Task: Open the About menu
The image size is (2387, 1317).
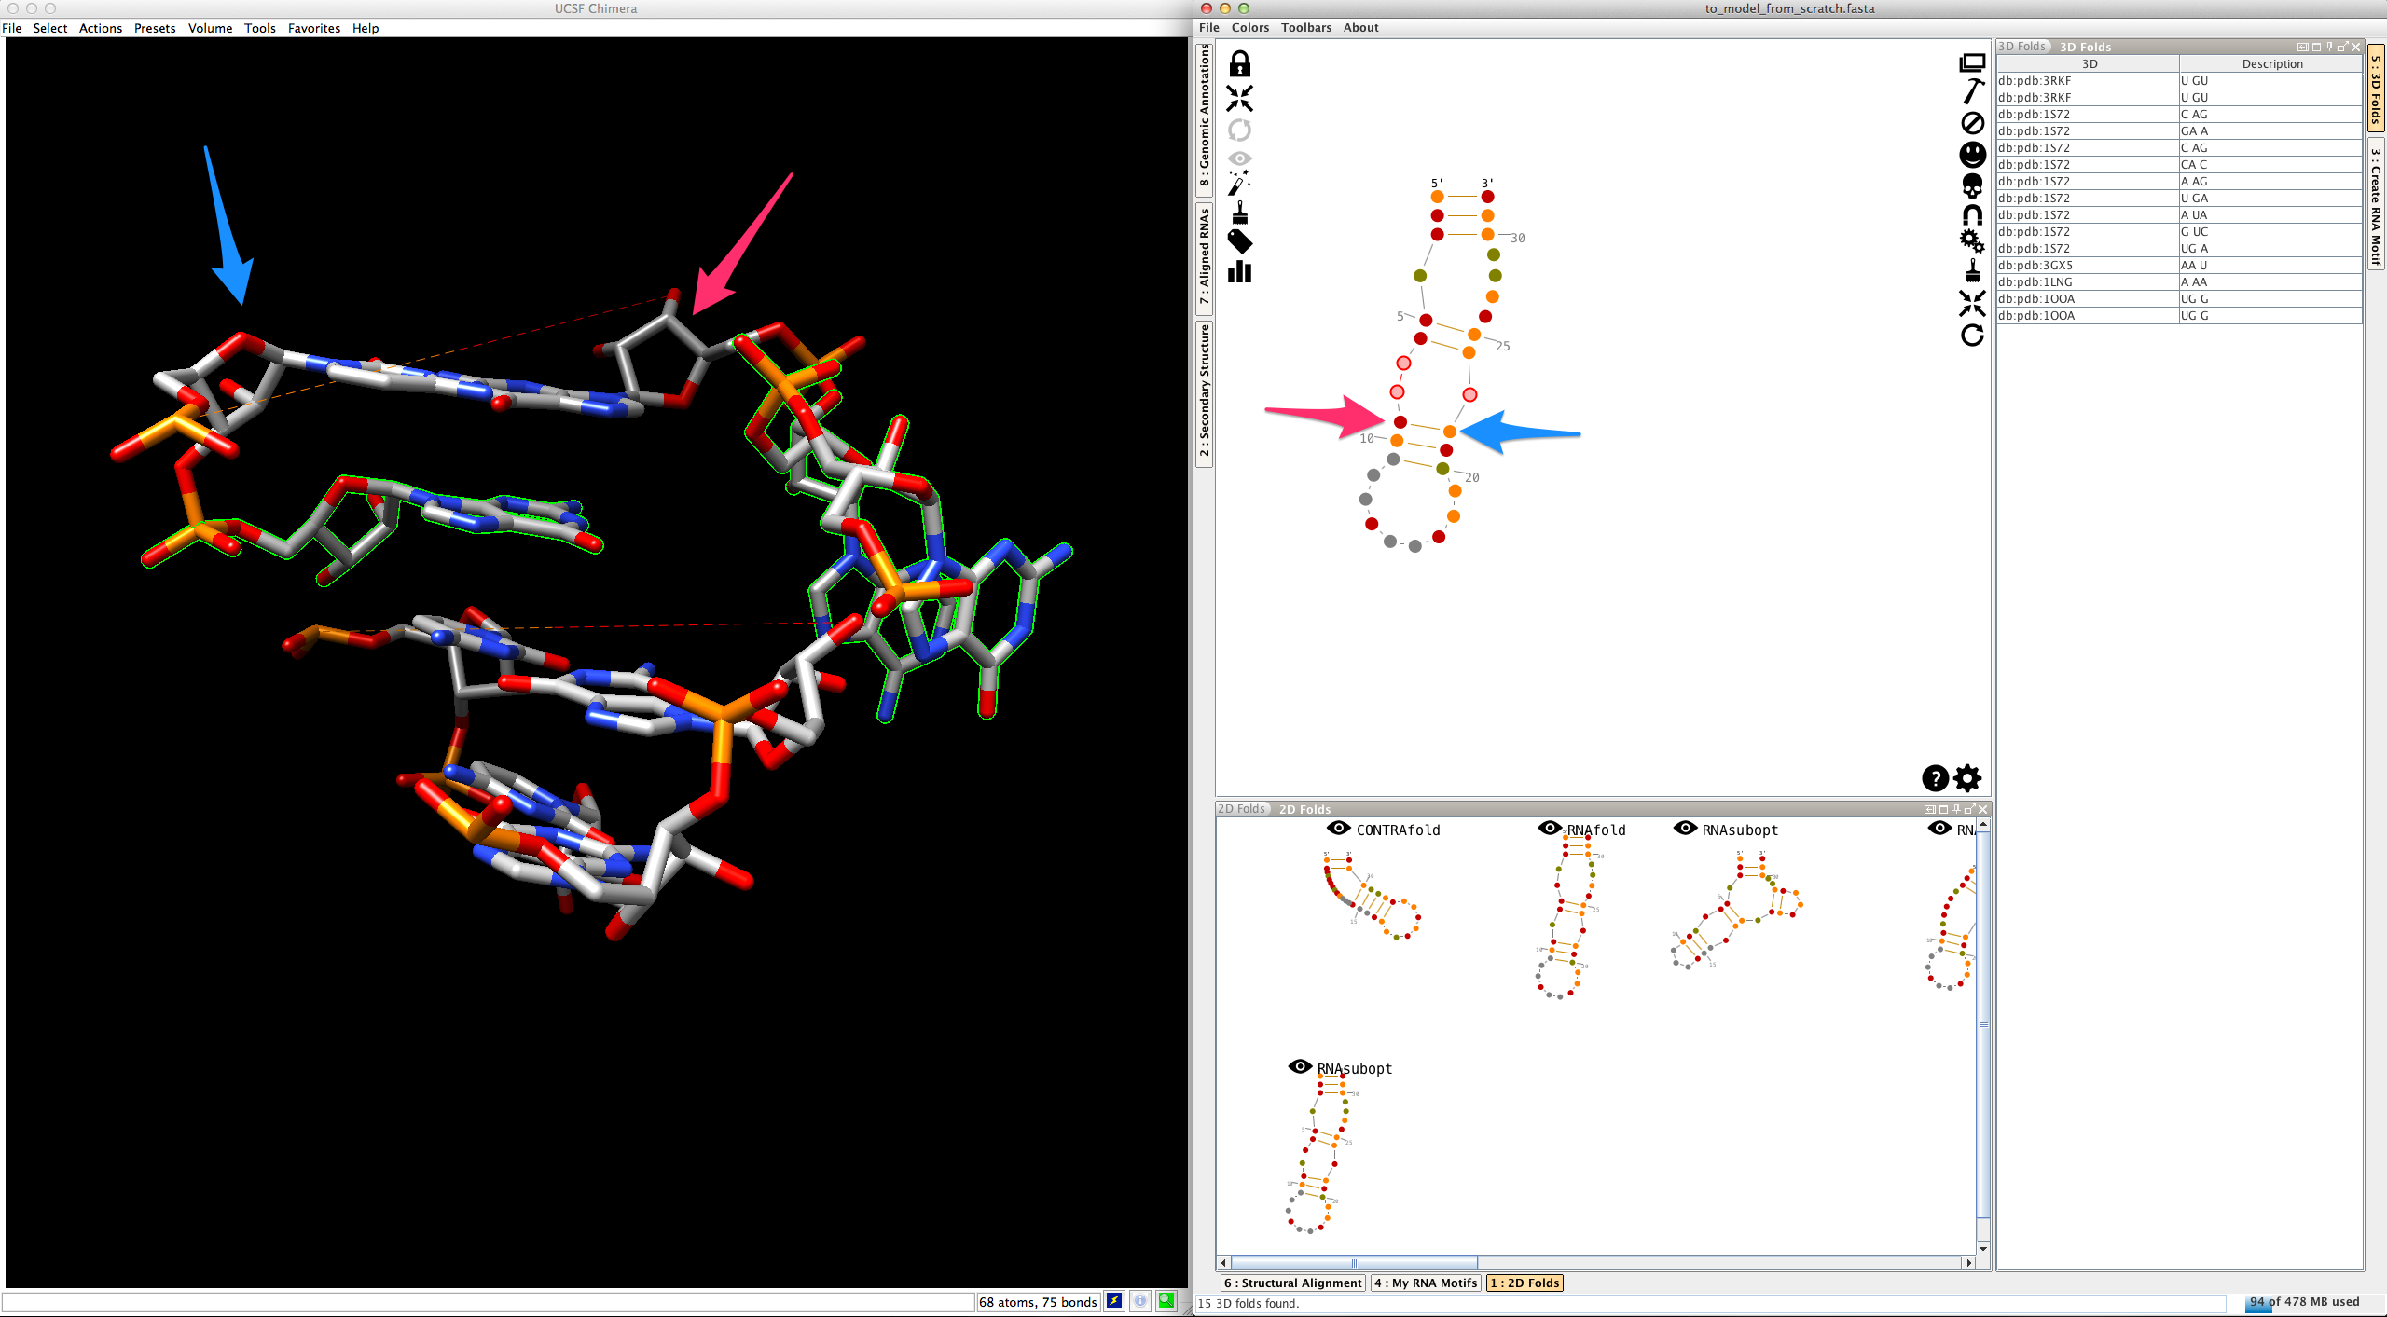Action: 1360,28
